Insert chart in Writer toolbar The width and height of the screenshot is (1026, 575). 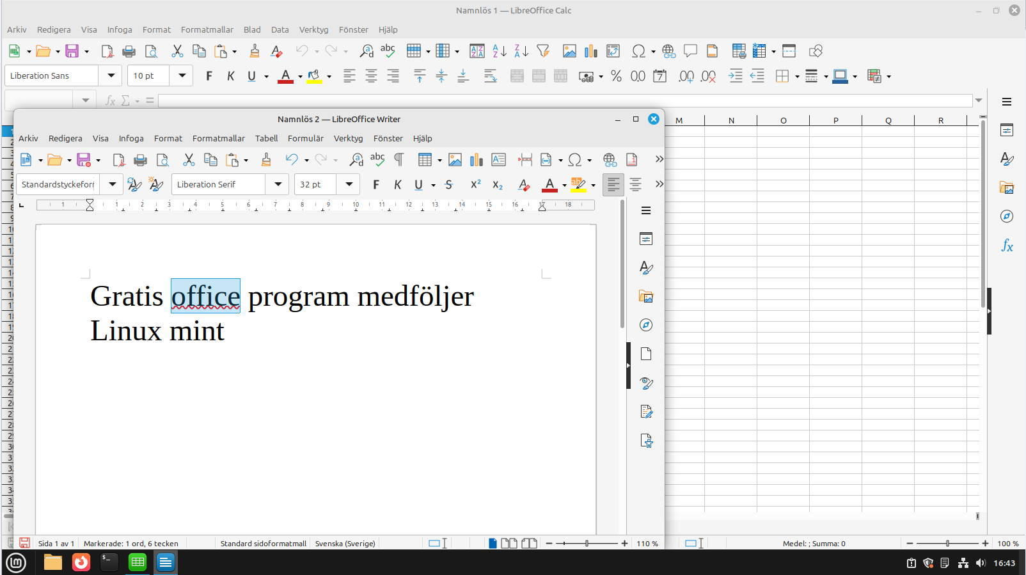point(477,160)
